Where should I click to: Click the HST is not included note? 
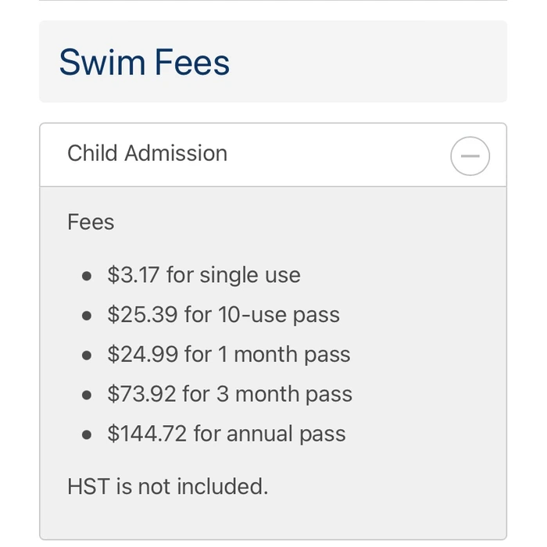167,487
